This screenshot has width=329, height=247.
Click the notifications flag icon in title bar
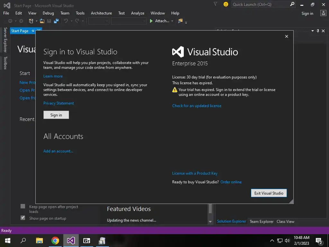point(215,4)
